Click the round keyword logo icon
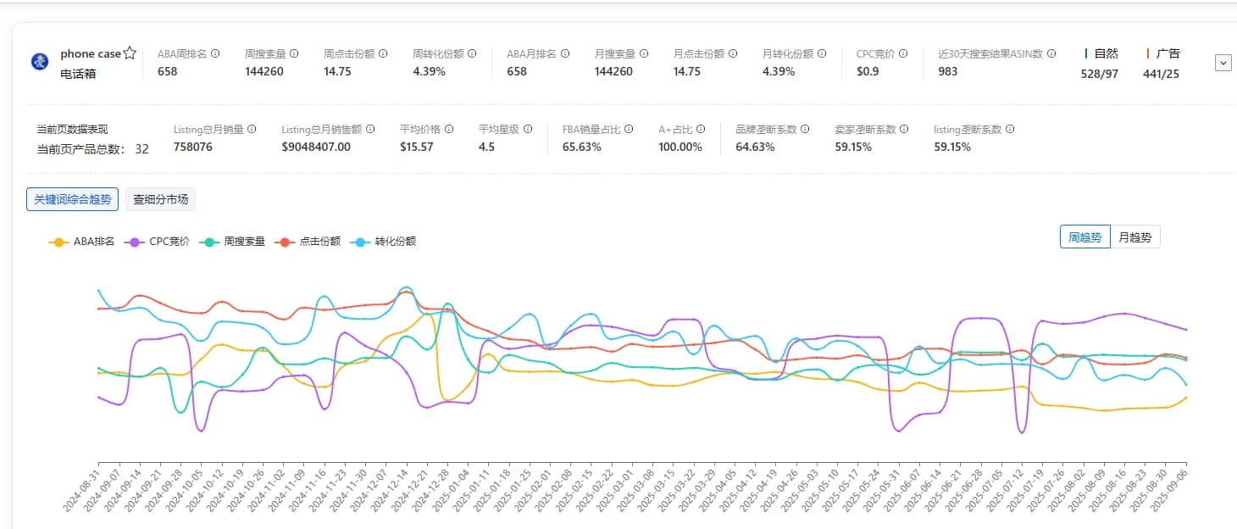 pyautogui.click(x=40, y=62)
